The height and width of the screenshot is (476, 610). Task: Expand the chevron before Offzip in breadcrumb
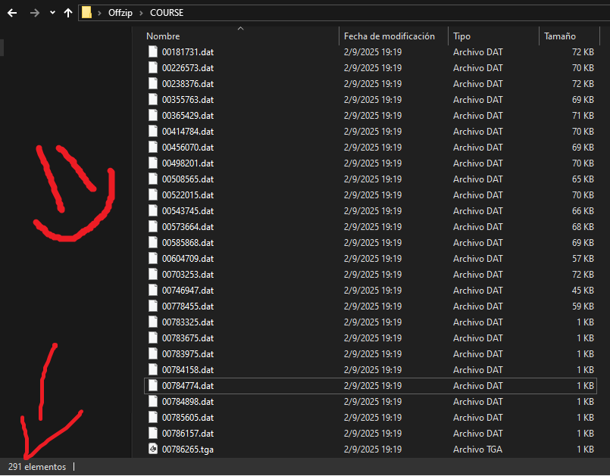tap(99, 13)
